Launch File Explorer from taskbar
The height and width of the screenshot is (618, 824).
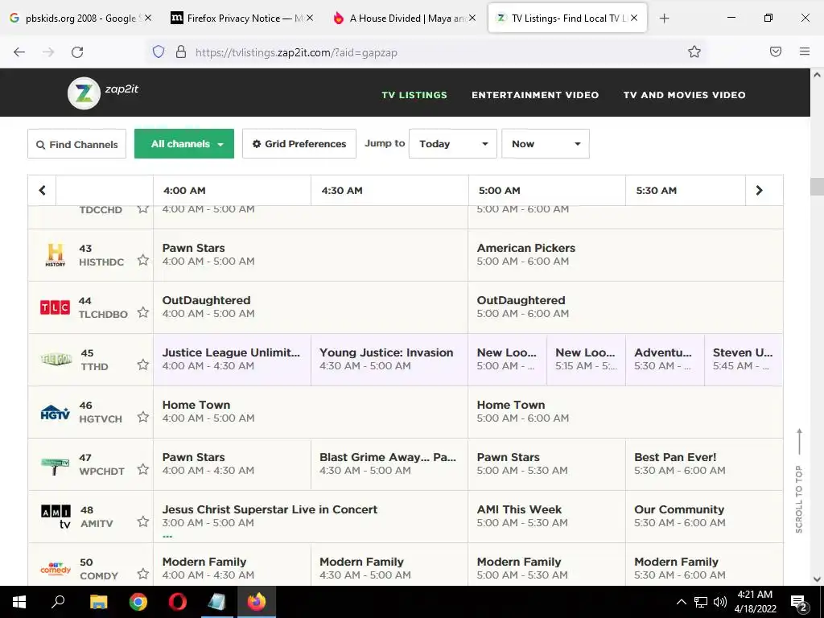(x=98, y=602)
